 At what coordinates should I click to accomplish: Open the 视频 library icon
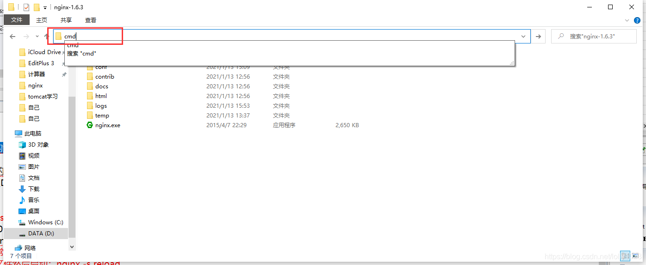click(x=22, y=155)
